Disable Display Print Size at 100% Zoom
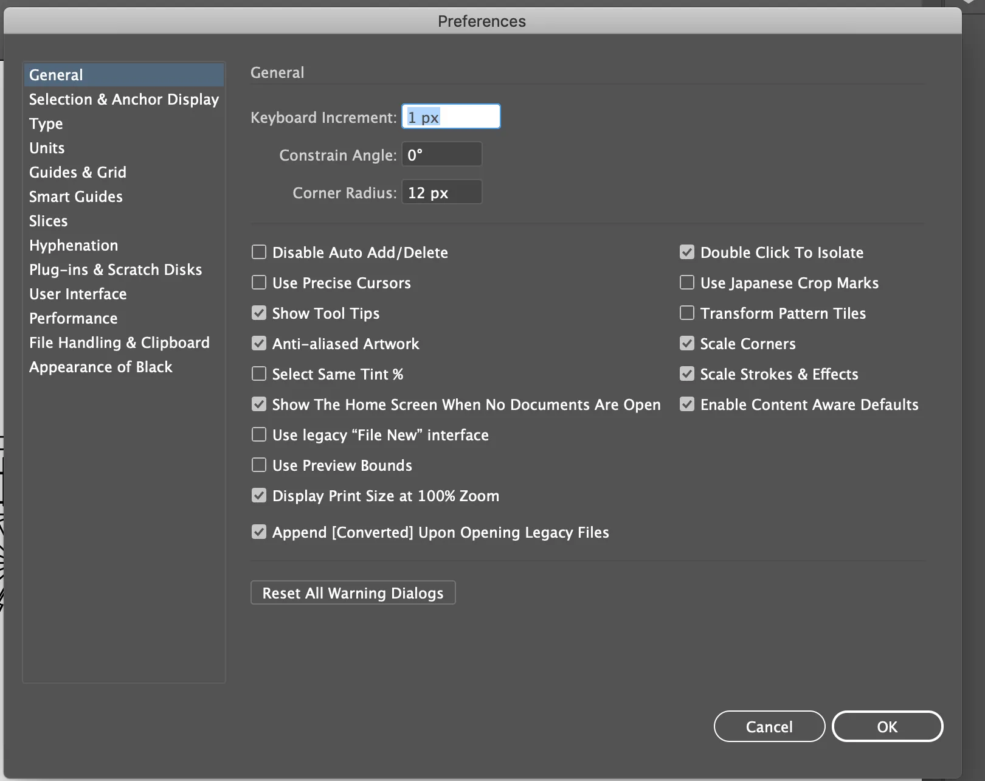 (259, 495)
